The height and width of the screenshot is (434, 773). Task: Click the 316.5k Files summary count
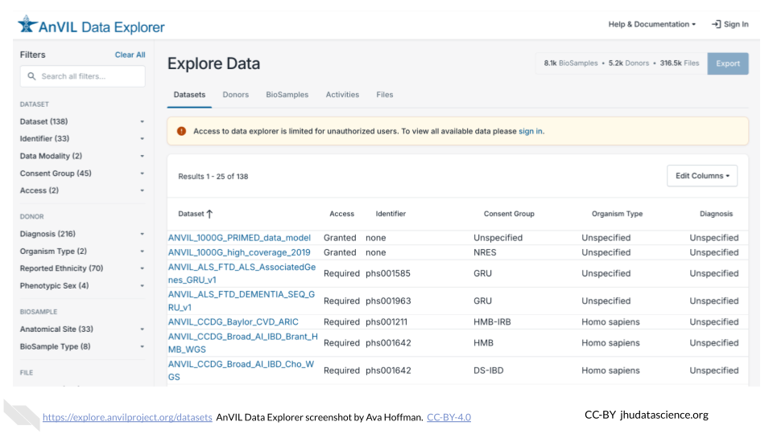click(680, 63)
